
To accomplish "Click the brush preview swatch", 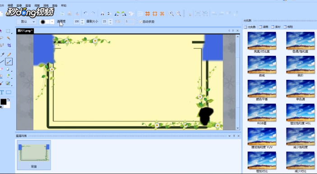I will coord(45,22).
